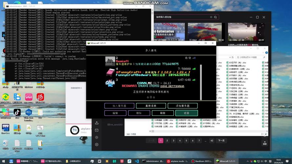Click the 返回 button in Minecraft
This screenshot has height=164, width=292.
point(186,113)
